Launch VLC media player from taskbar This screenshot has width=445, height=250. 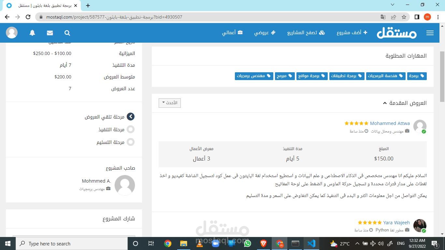click(x=199, y=243)
